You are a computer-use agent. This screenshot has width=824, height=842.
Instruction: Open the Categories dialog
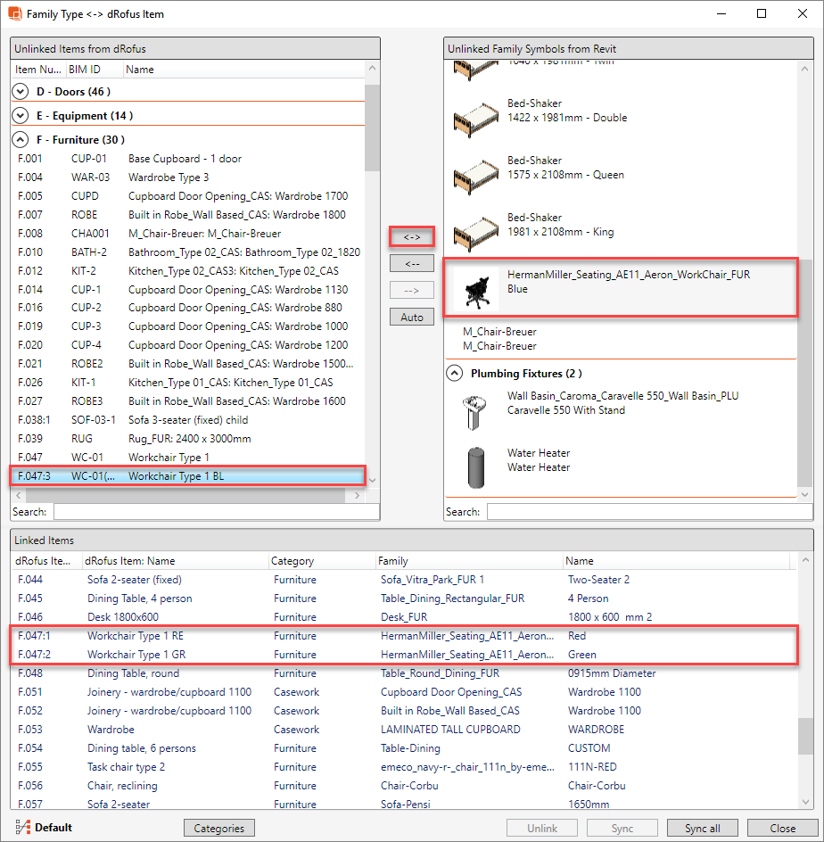click(x=218, y=828)
